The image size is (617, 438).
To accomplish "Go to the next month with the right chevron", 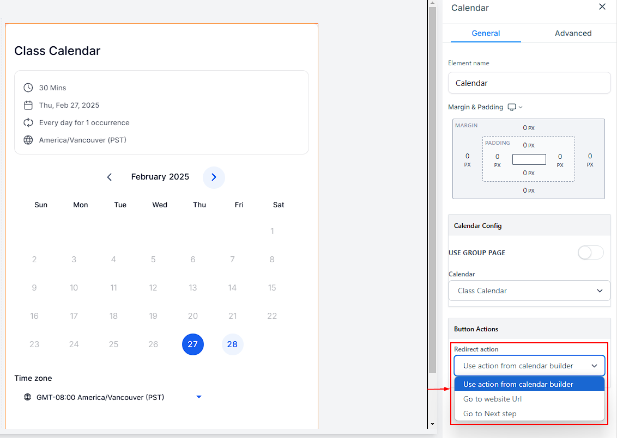I will (214, 177).
